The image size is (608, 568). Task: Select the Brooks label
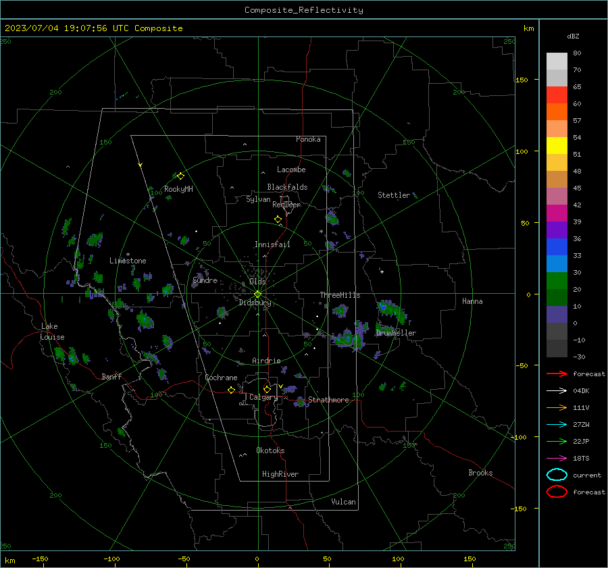pos(480,473)
